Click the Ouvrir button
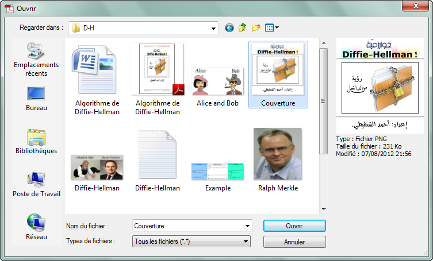 click(x=294, y=226)
